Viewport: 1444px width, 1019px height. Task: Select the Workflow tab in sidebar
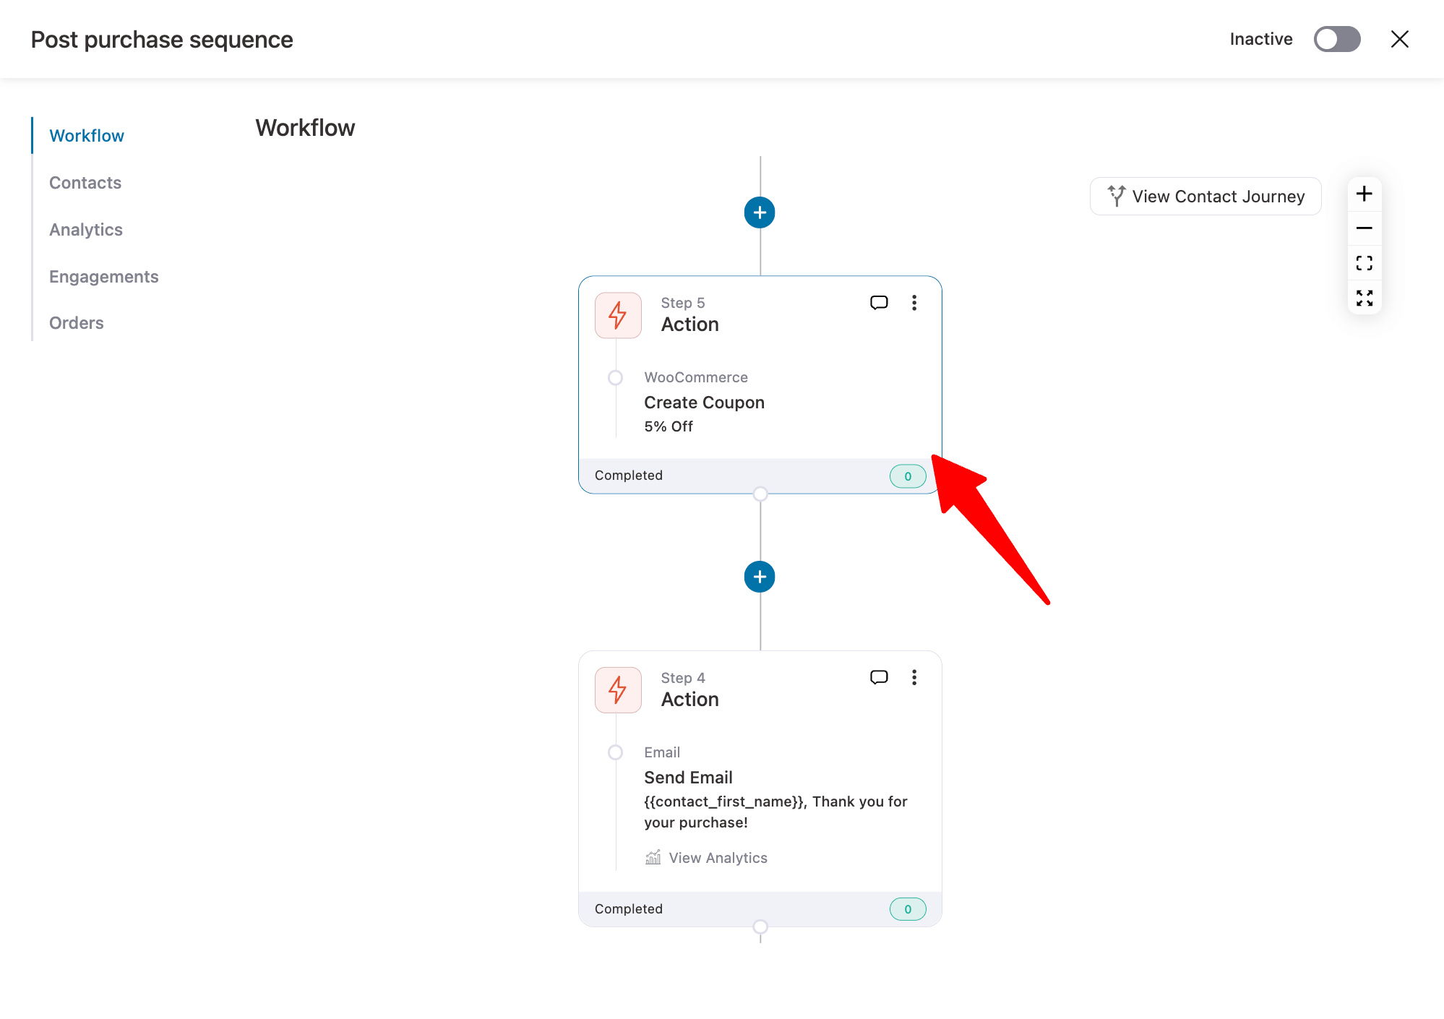point(86,136)
